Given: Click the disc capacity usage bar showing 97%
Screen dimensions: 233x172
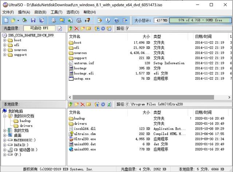Looking at the screenshot, I should point(200,20).
